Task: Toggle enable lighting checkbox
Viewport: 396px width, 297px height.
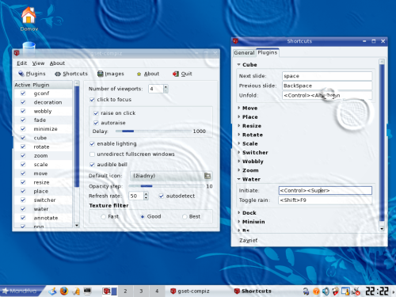Action: click(x=92, y=143)
